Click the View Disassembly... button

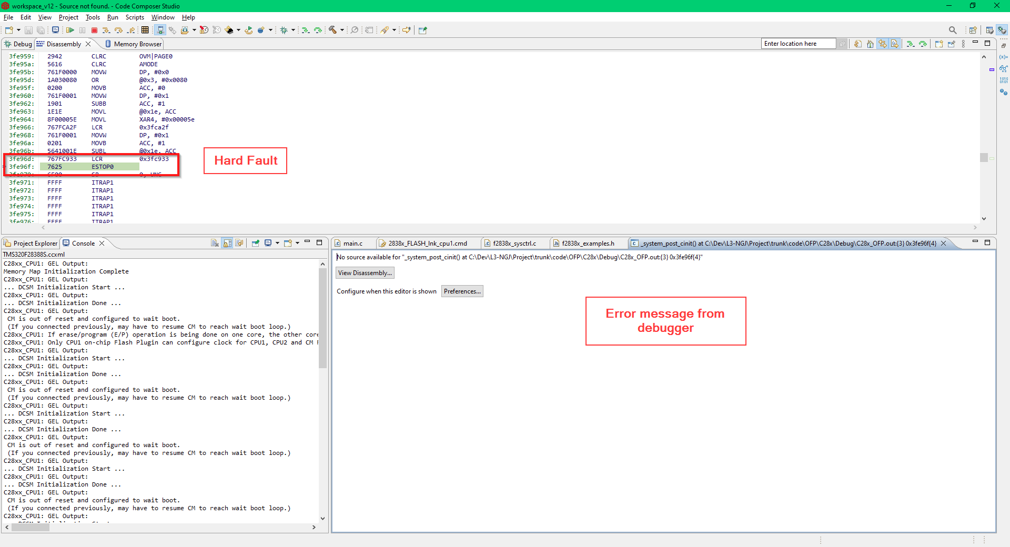(x=365, y=273)
